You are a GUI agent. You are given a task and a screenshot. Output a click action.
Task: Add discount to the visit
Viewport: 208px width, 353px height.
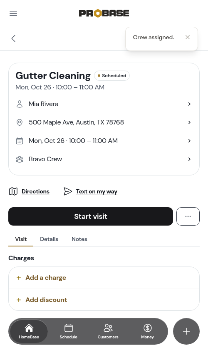click(x=104, y=300)
